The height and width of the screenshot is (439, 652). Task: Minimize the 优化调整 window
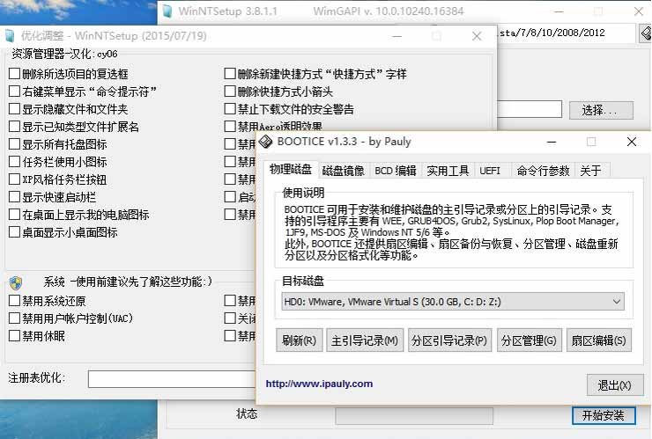[397, 36]
